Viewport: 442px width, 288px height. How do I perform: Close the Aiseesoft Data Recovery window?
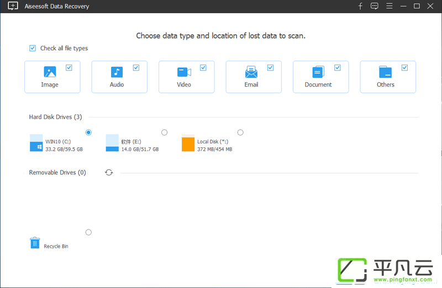[x=430, y=6]
